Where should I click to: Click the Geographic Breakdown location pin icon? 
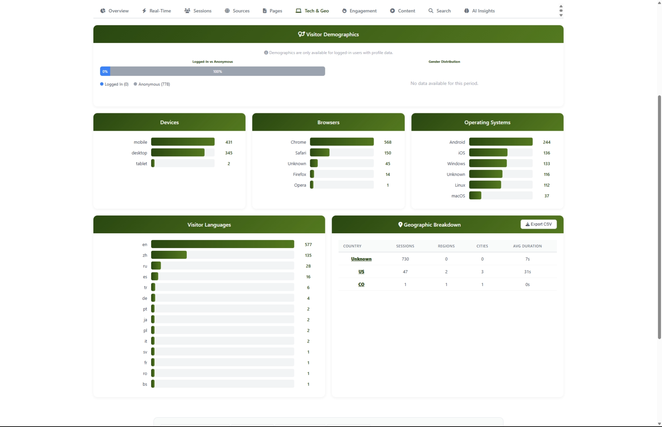coord(400,225)
